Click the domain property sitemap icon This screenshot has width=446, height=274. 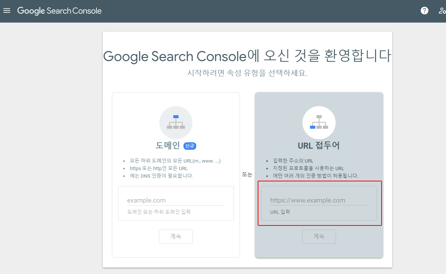tap(176, 122)
